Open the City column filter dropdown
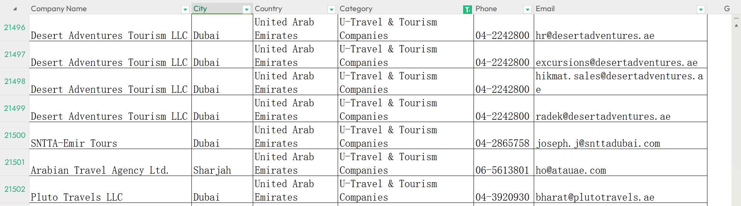741x206 pixels. [247, 10]
